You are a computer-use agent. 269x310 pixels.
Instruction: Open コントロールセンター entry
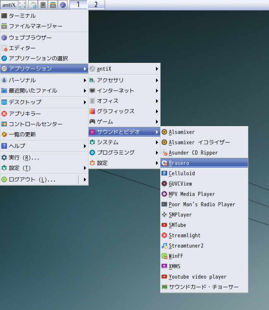(44, 124)
